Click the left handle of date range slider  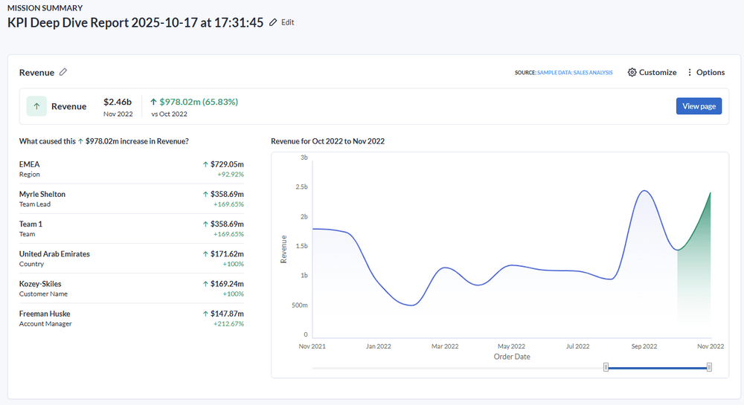click(606, 367)
